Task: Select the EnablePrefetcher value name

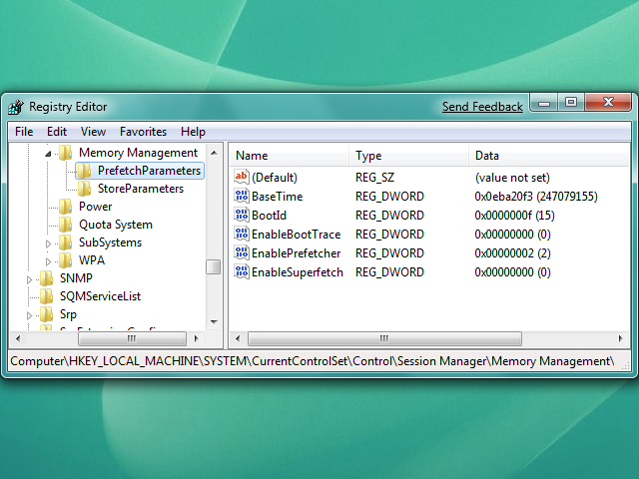Action: tap(296, 252)
